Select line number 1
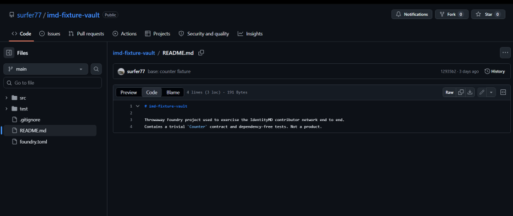513x216 pixels. (131, 106)
